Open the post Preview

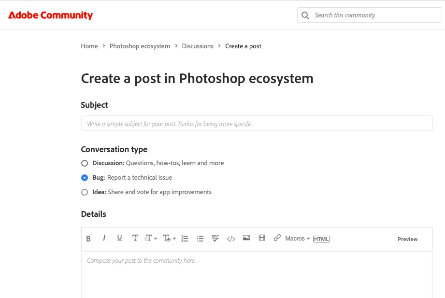pyautogui.click(x=407, y=239)
